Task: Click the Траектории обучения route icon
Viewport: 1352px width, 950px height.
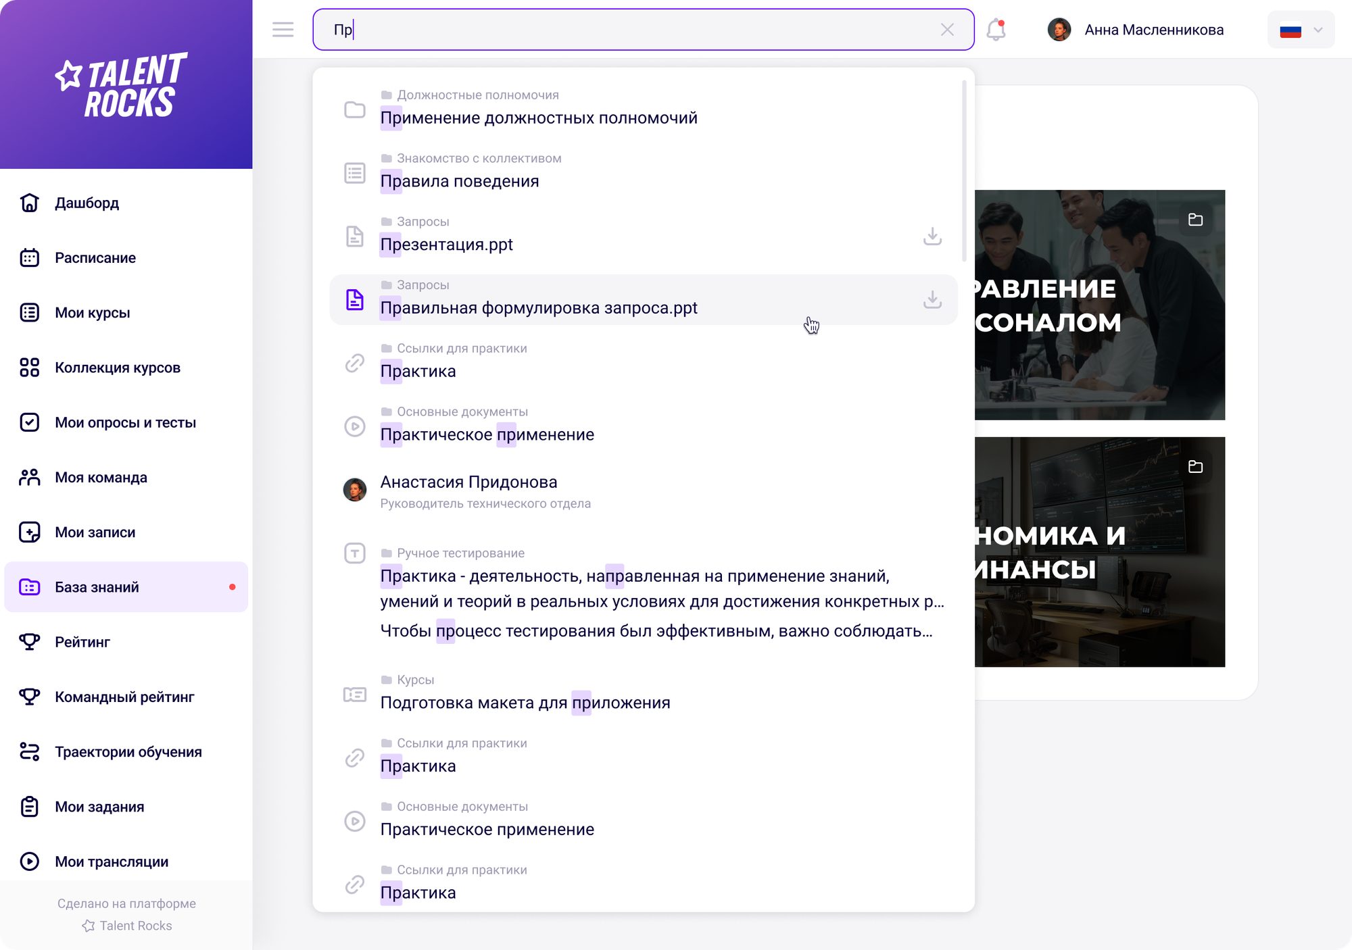Action: click(x=29, y=752)
